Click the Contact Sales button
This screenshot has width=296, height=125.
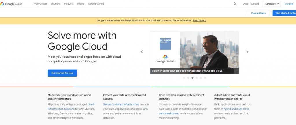(x=258, y=13)
